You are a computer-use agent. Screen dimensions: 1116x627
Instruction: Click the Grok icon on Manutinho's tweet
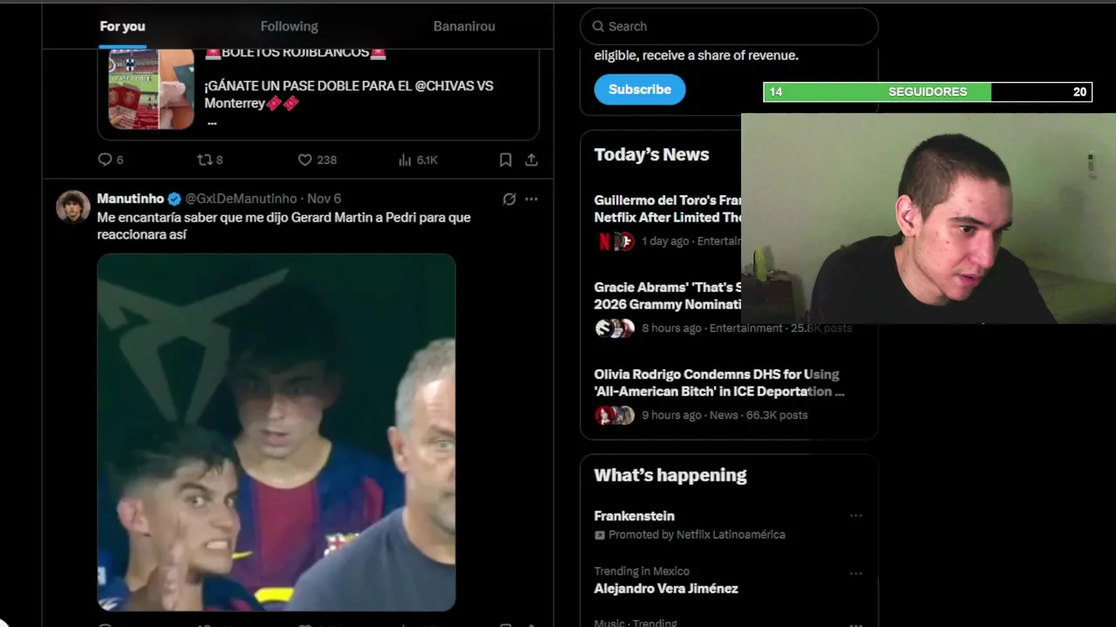point(509,199)
